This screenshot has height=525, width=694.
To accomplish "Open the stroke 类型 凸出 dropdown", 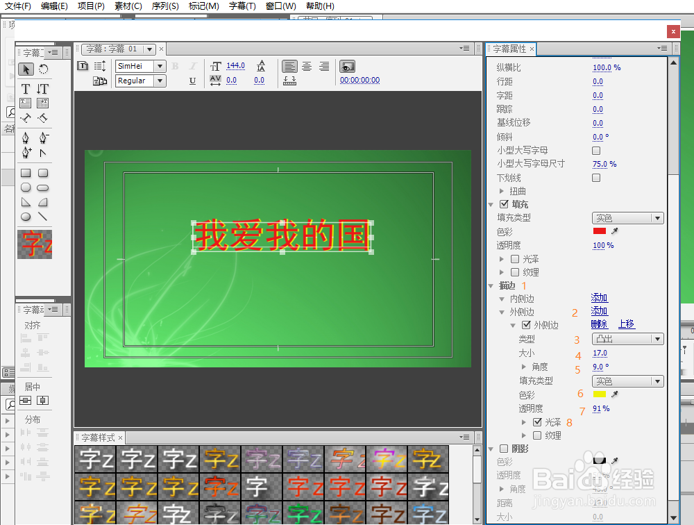I will tap(627, 339).
